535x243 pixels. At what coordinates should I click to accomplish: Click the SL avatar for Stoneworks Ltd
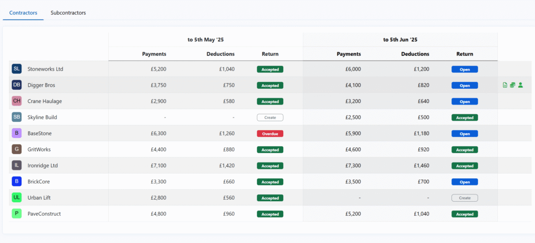[x=17, y=69]
